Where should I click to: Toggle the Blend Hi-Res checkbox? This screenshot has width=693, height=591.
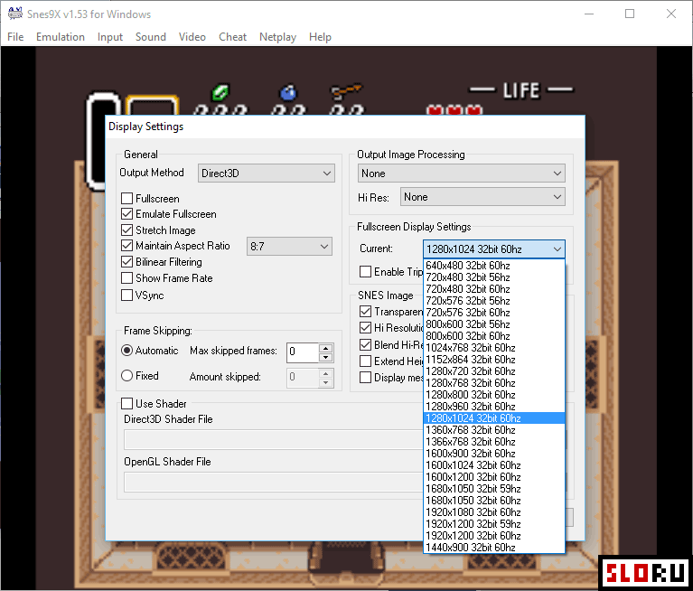click(366, 345)
